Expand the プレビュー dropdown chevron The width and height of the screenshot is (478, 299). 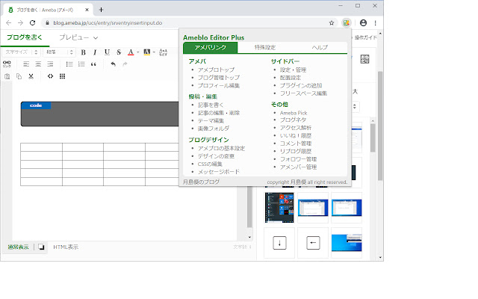click(x=96, y=38)
